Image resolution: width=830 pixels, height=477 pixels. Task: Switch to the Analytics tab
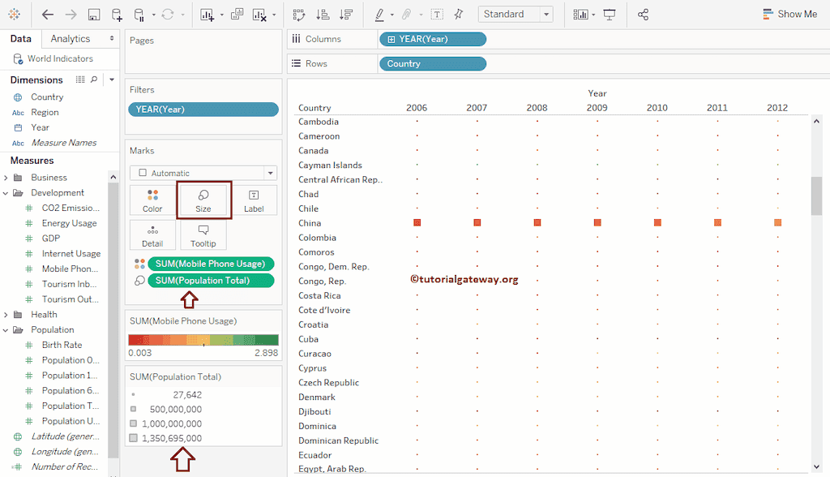pos(71,39)
